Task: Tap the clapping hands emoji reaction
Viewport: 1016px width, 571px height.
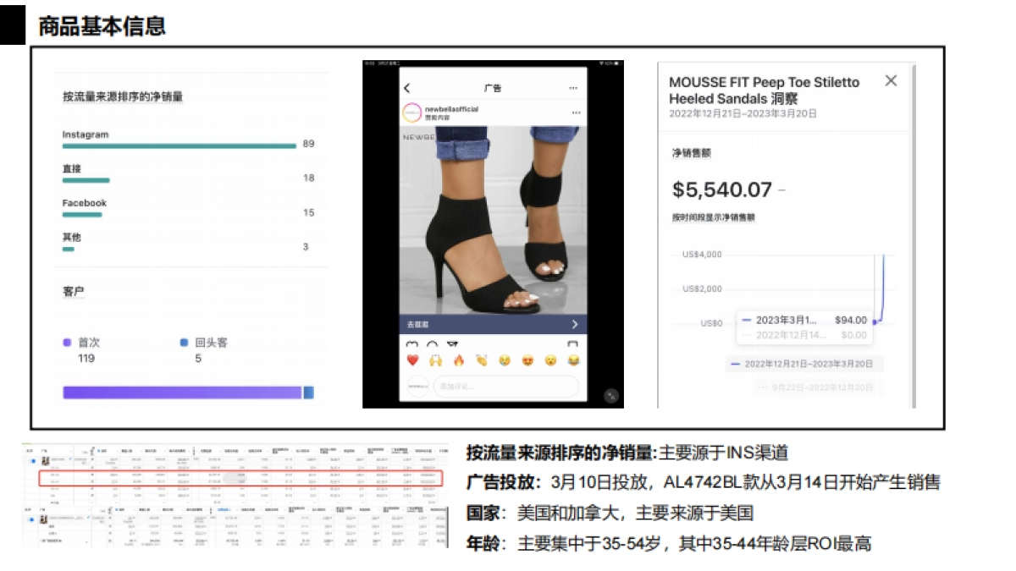Action: pyautogui.click(x=481, y=360)
